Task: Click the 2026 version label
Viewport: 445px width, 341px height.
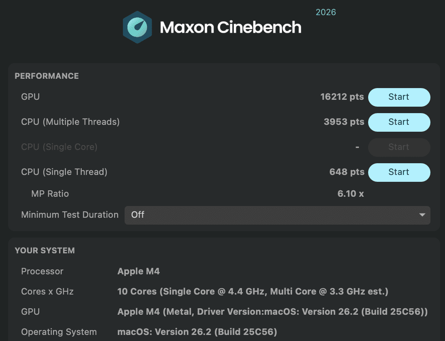Action: (x=326, y=12)
